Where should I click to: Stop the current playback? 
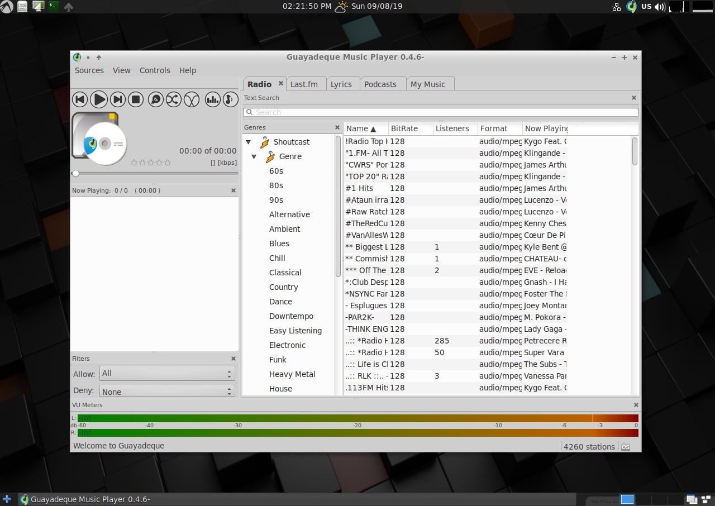[137, 99]
